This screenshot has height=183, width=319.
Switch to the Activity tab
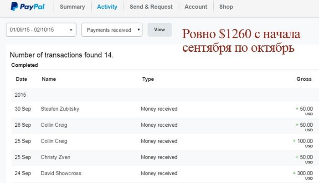pyautogui.click(x=107, y=7)
